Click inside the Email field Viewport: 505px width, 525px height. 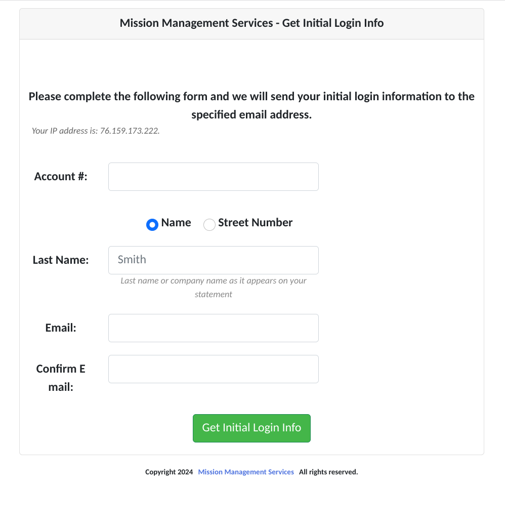213,328
